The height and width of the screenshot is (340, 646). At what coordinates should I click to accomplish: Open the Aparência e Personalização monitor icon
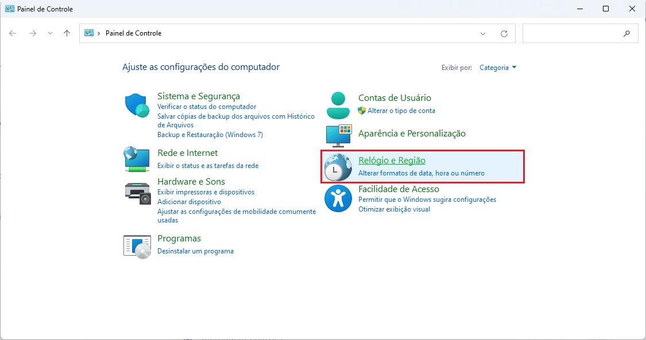tap(338, 136)
